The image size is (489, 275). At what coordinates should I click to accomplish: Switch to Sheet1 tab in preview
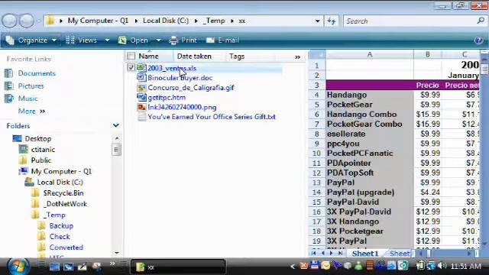(x=365, y=254)
